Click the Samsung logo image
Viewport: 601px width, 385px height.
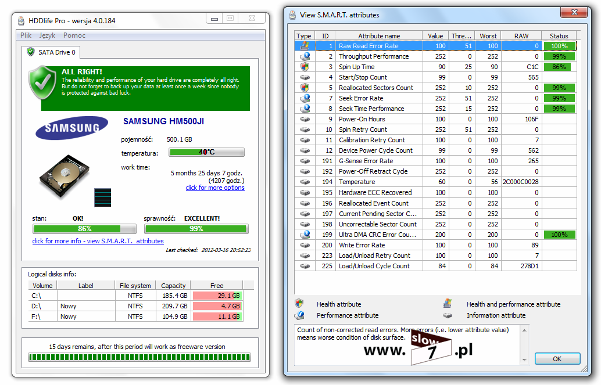71,128
